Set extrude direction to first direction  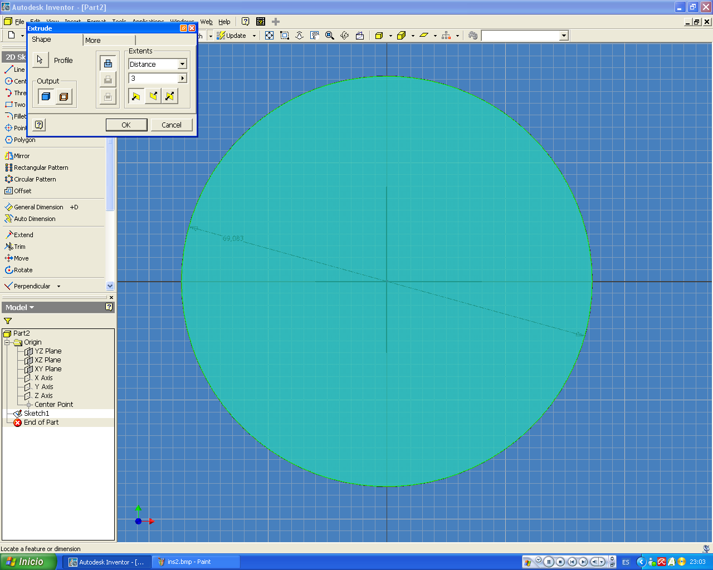point(135,96)
